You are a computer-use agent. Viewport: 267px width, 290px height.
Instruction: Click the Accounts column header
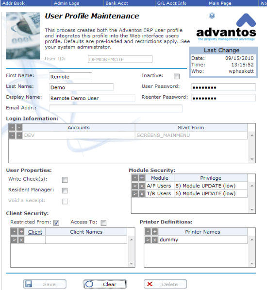(79, 128)
